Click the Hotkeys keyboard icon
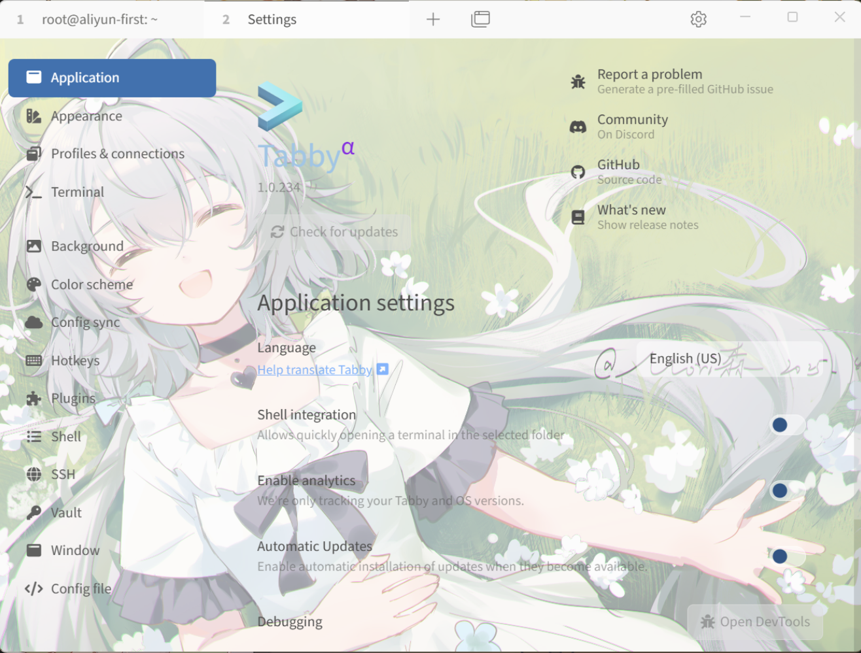The image size is (861, 653). (33, 361)
